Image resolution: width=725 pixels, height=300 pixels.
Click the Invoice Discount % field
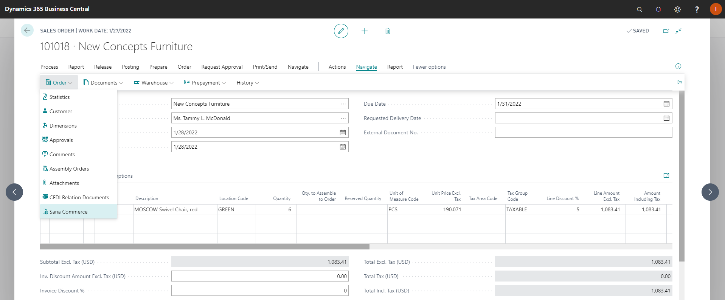point(260,291)
